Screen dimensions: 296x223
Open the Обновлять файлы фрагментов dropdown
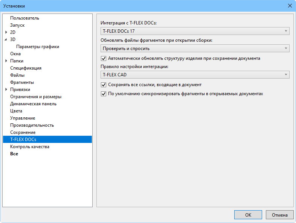(195, 49)
